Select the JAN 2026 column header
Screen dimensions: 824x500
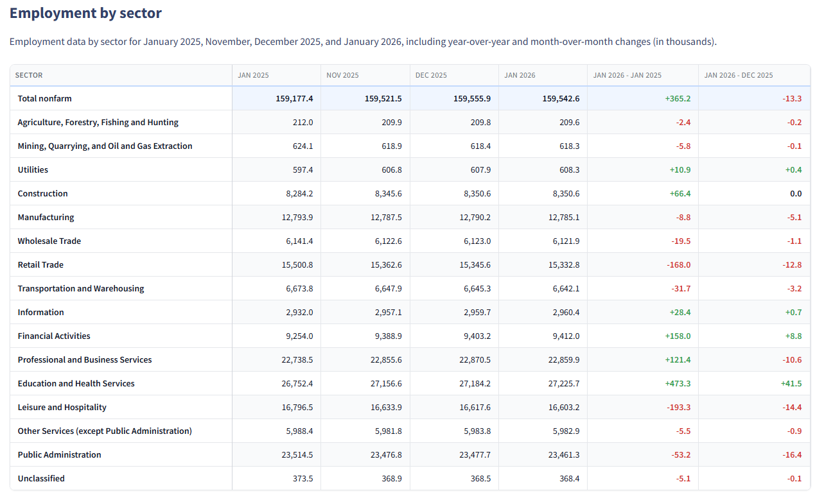click(x=520, y=75)
